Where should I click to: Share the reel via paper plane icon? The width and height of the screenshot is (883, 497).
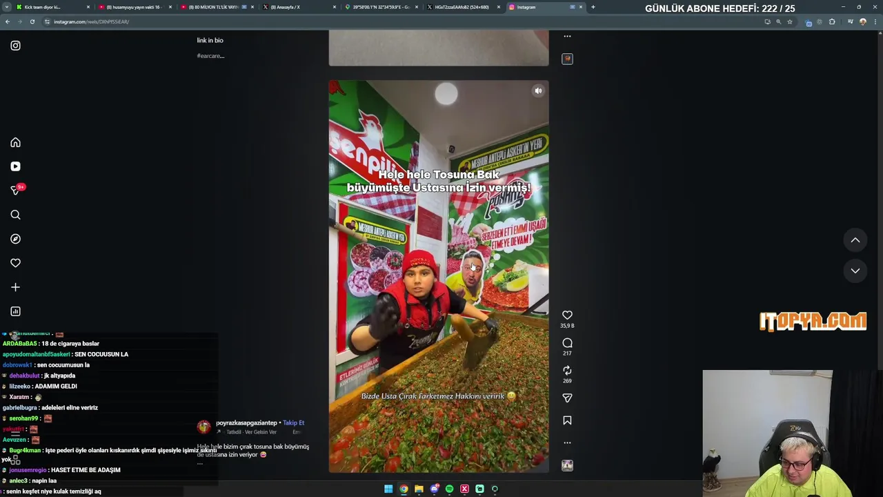[567, 398]
